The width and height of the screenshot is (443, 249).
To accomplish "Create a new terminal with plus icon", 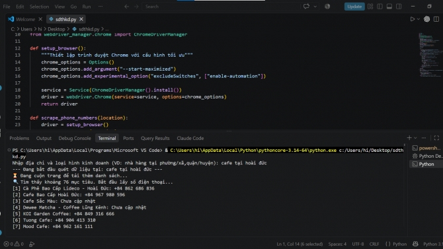I will pyautogui.click(x=409, y=138).
